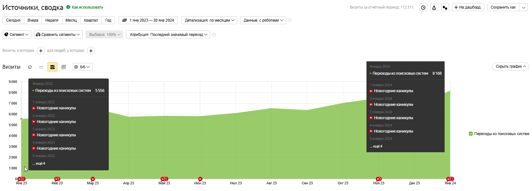
Task: Open report history clock icon
Action: [423, 8]
